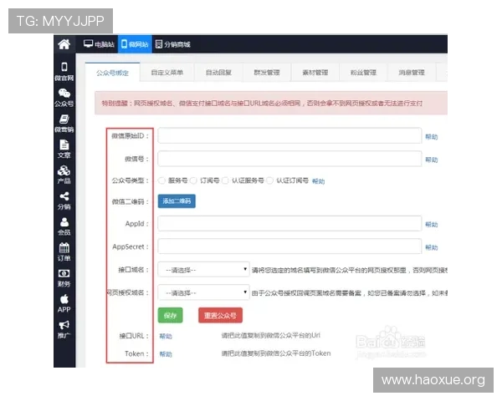
Task: Go to the home icon in the top bar
Action: coord(64,44)
